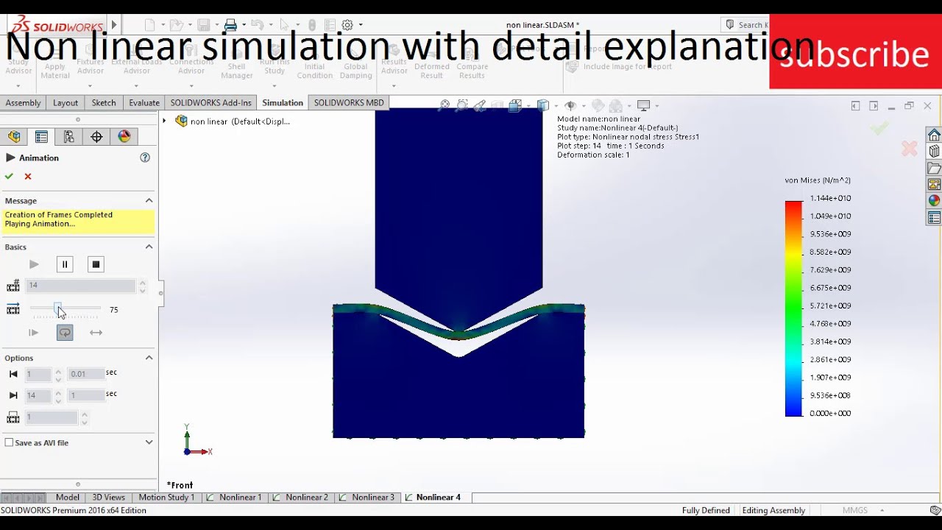Cancel the Animation with red X
Viewport: 942px width, 530px height.
click(x=28, y=176)
